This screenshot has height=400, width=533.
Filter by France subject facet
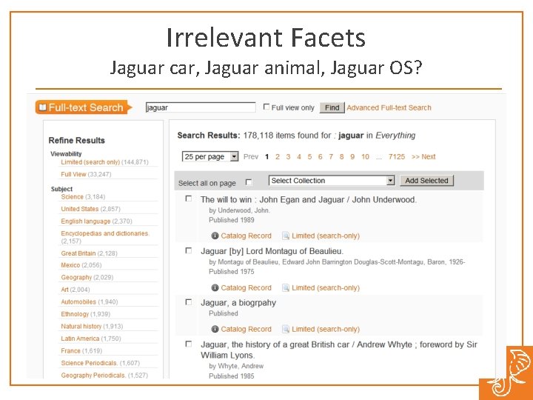point(71,351)
